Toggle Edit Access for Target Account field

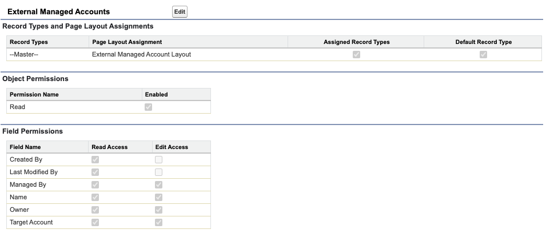pos(159,223)
